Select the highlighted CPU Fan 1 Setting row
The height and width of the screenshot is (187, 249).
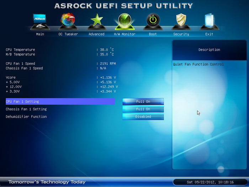pos(60,102)
